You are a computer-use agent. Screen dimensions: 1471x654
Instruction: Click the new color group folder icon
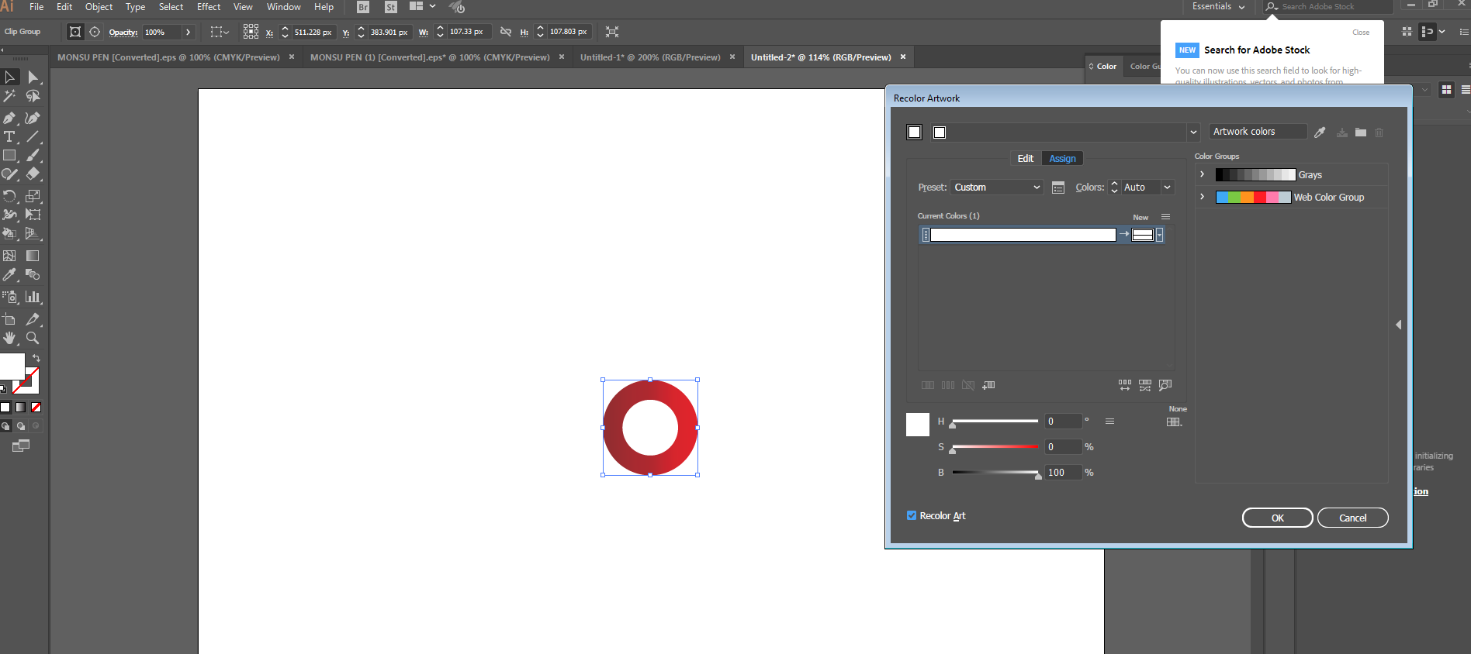pos(1361,133)
